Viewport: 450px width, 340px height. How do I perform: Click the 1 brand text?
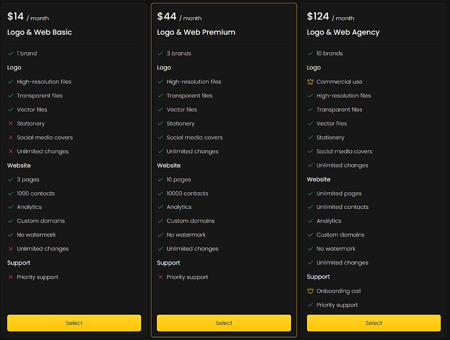[x=26, y=53]
